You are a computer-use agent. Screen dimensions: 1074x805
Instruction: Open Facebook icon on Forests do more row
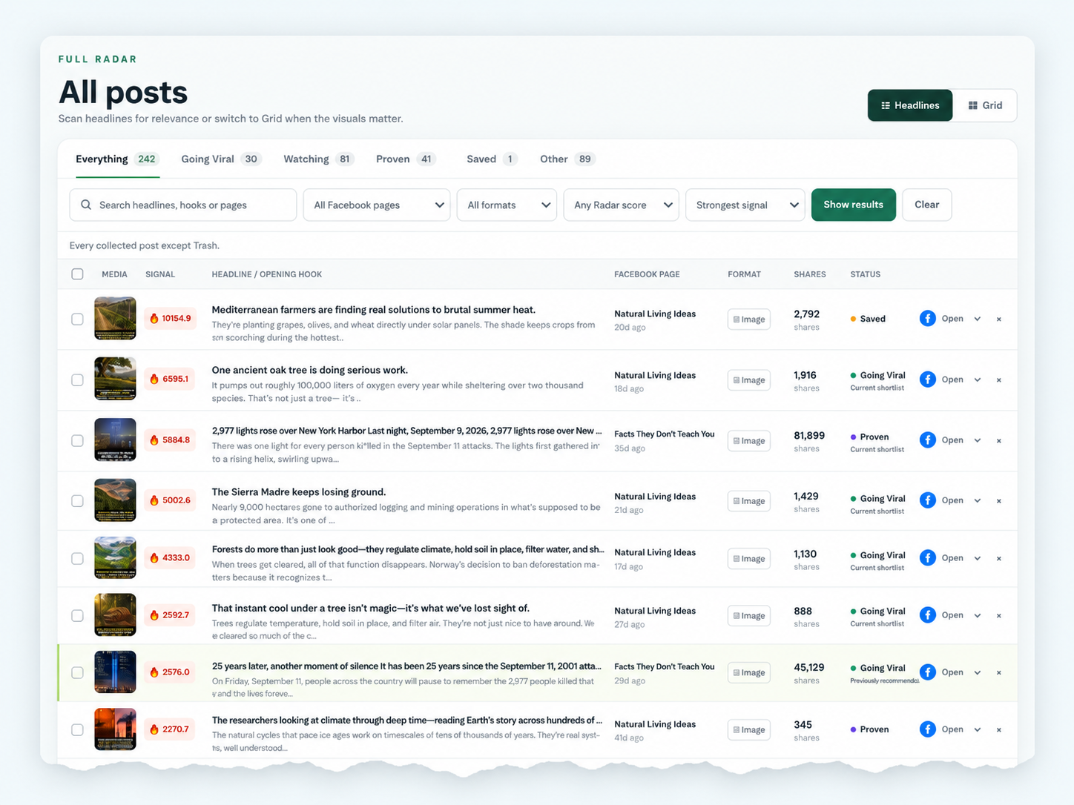pos(927,558)
